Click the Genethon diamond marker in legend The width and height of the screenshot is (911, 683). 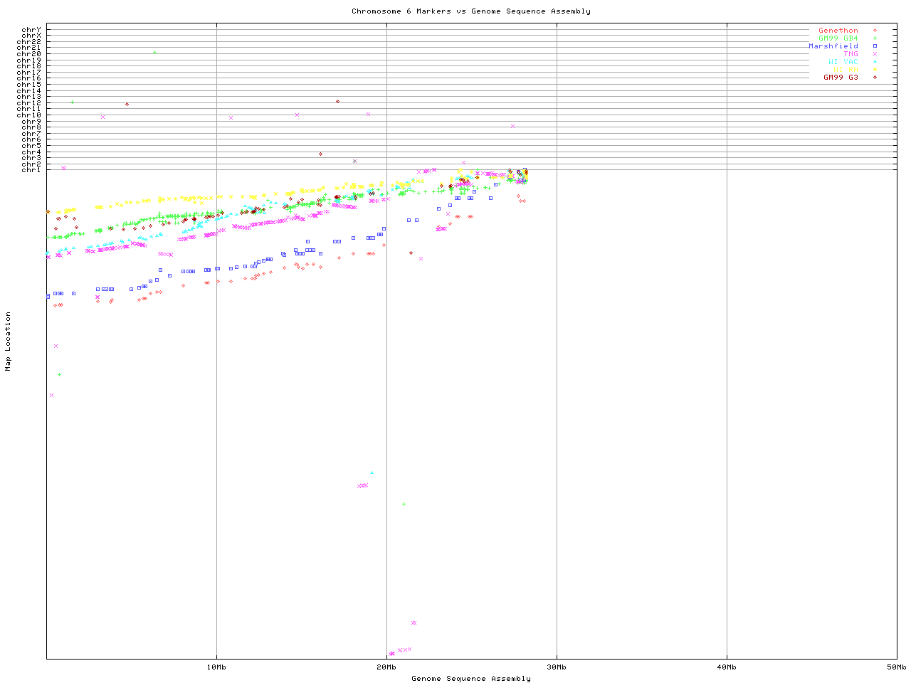875,31
